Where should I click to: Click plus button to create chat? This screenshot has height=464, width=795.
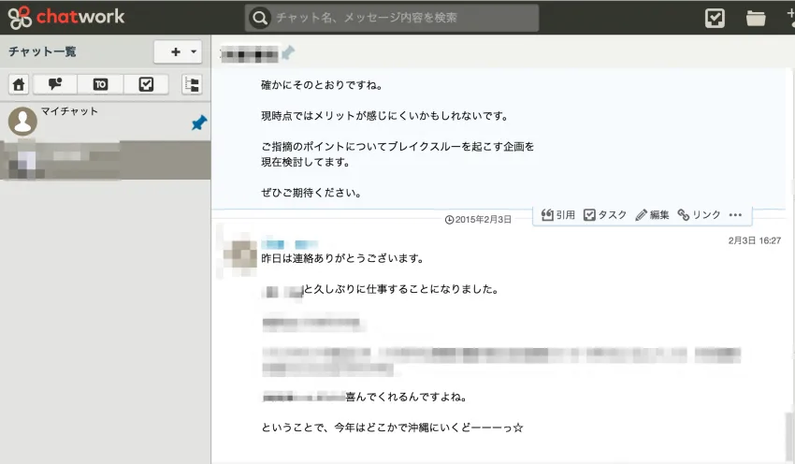176,51
